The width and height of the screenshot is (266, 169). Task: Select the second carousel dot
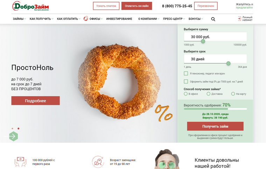(x=19, y=128)
